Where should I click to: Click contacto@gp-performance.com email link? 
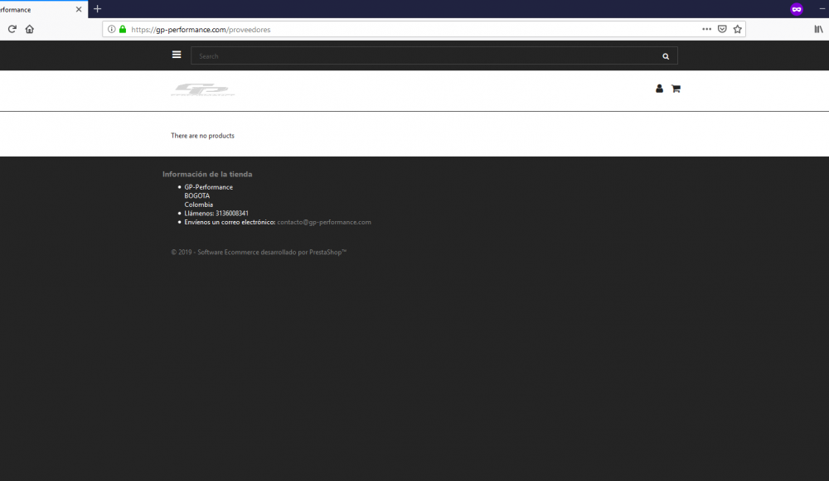pos(324,222)
